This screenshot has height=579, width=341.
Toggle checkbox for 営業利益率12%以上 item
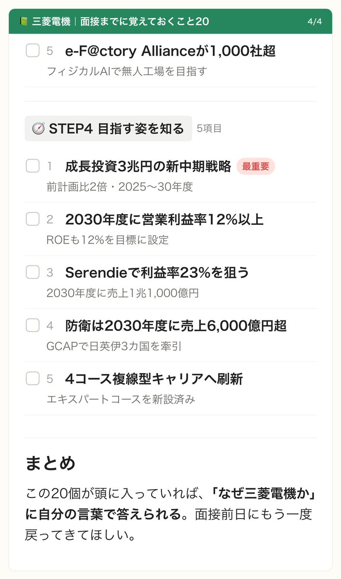tap(32, 219)
